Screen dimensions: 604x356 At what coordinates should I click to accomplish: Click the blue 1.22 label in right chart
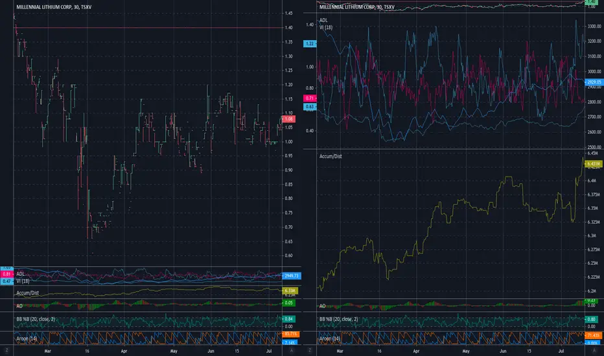coord(310,43)
